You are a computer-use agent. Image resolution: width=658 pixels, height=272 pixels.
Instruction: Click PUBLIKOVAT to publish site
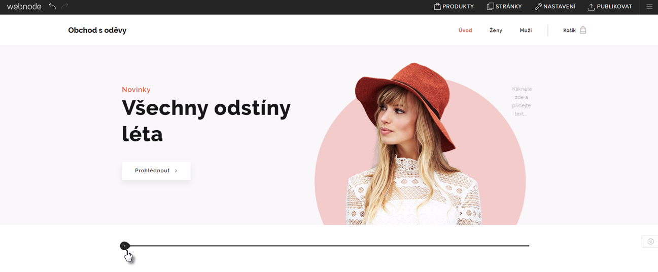610,7
